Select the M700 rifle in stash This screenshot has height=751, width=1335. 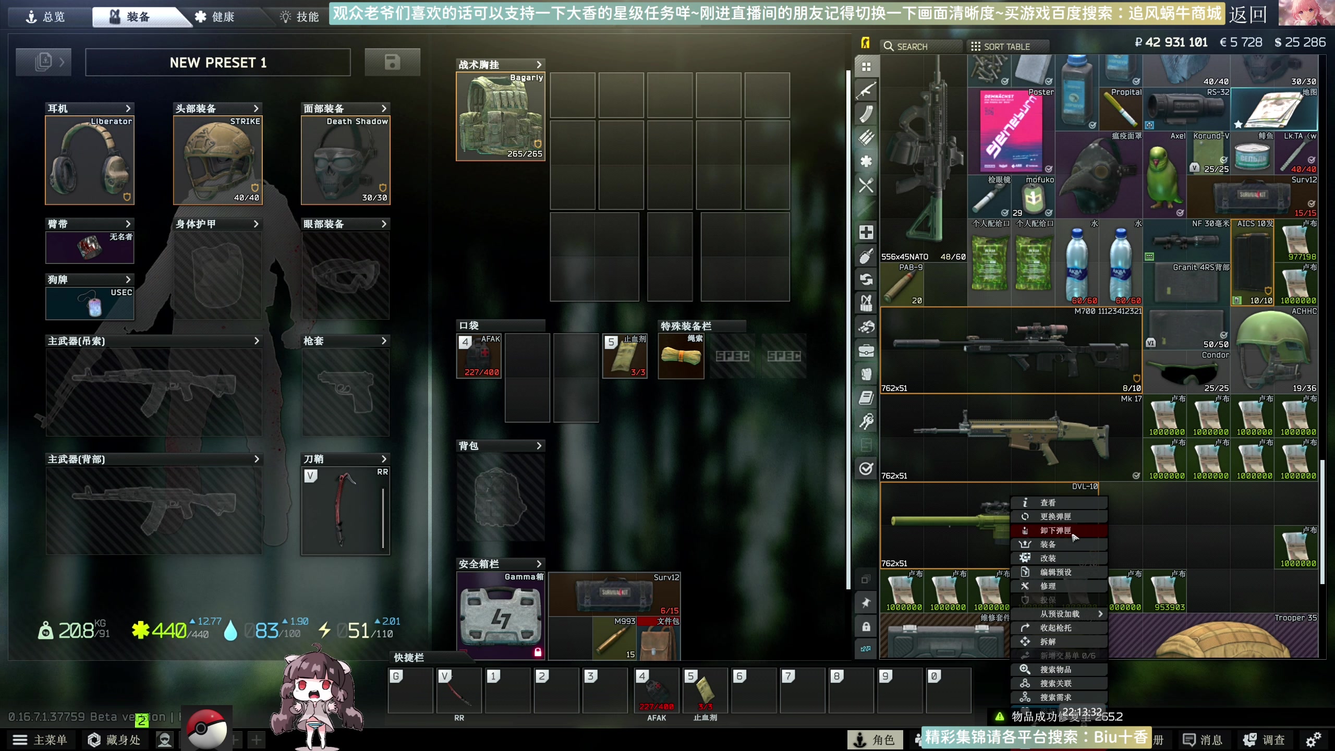click(1011, 350)
